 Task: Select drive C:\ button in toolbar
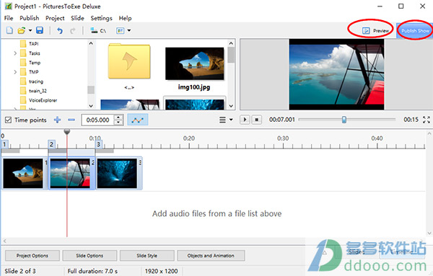(x=99, y=30)
